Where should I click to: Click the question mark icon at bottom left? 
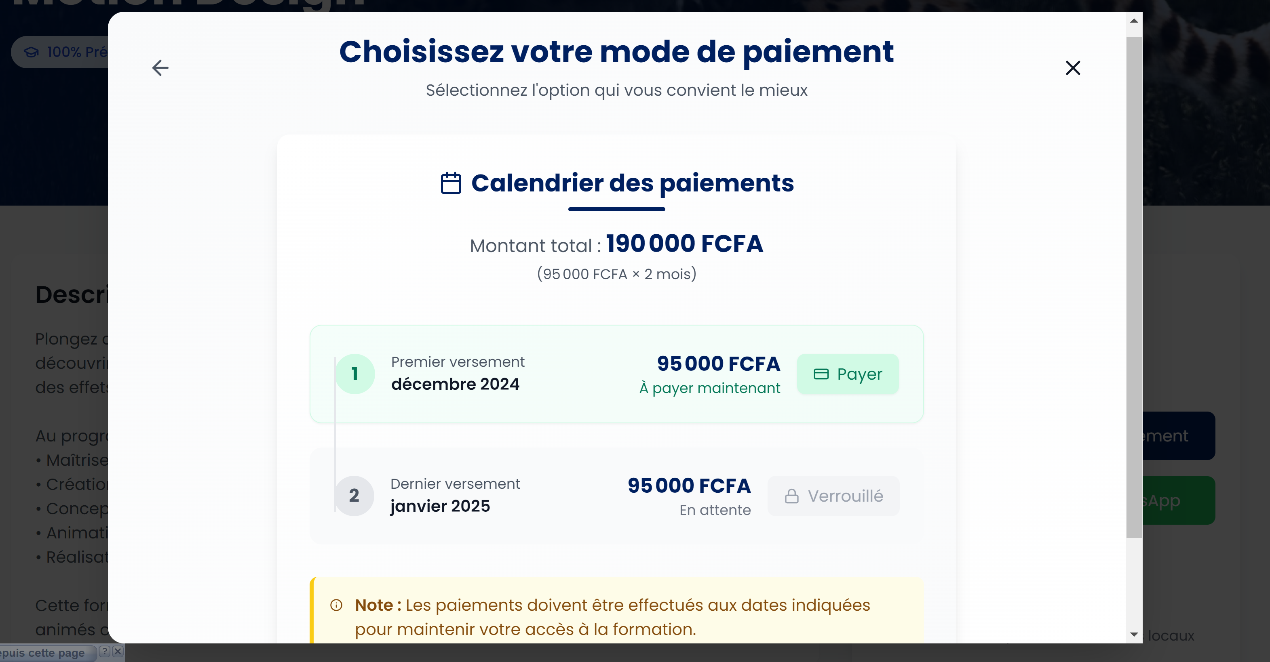pos(105,651)
